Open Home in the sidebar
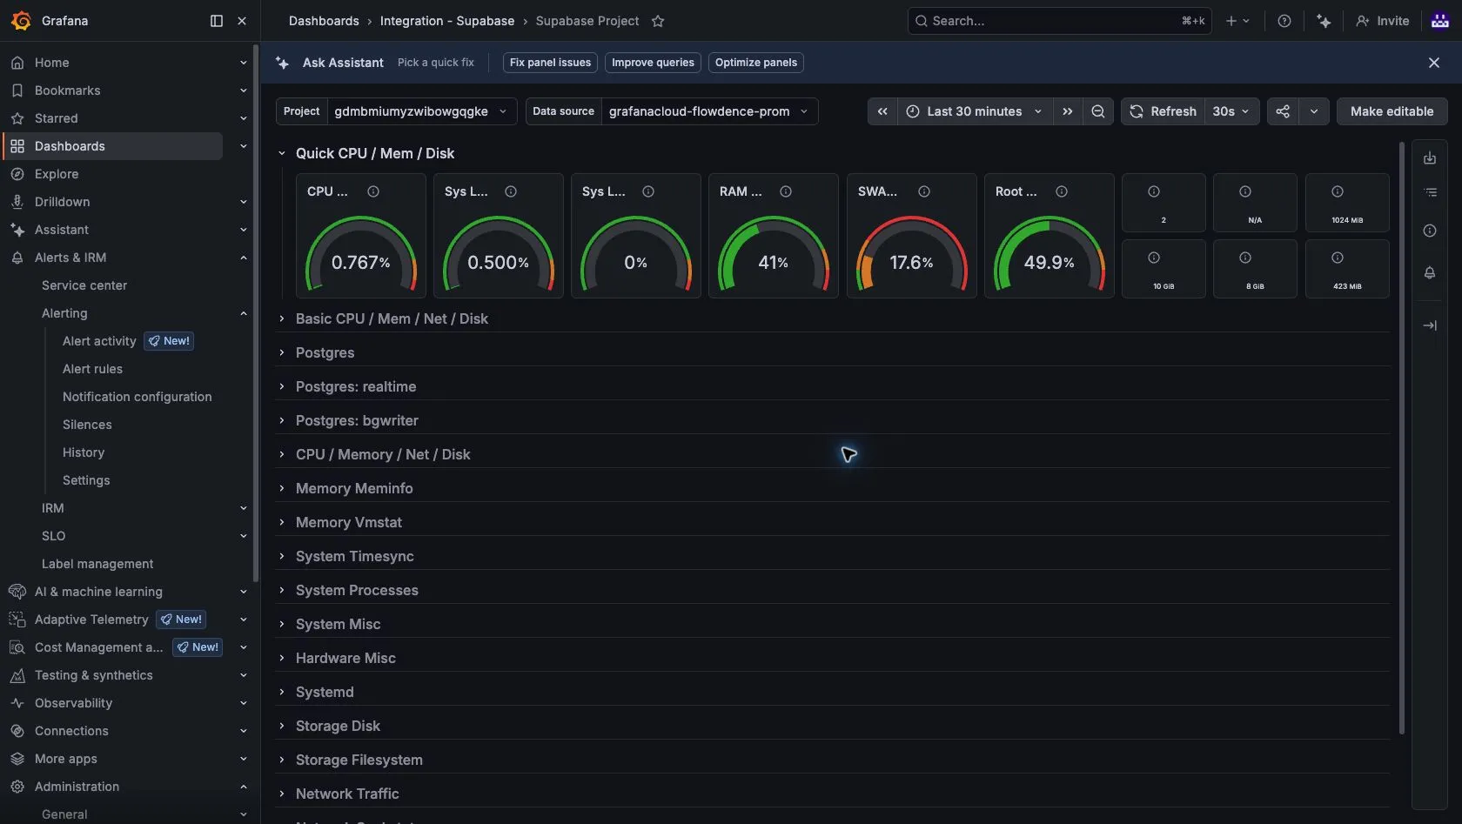1462x824 pixels. [x=51, y=63]
